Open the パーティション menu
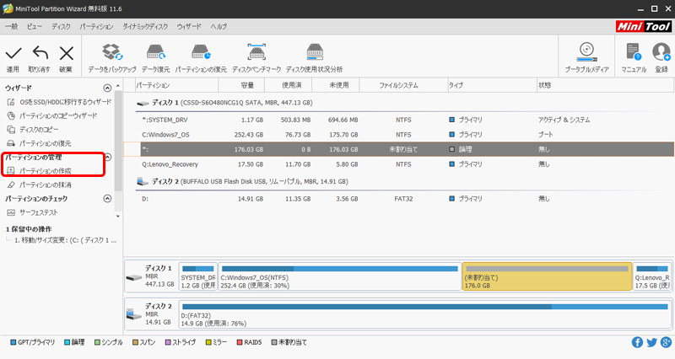Screen dimensions: 675x359 [96, 27]
